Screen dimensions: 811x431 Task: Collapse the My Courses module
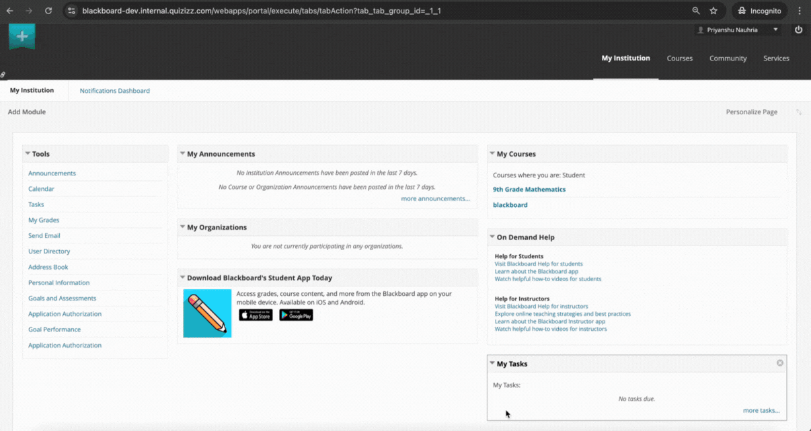[492, 153]
